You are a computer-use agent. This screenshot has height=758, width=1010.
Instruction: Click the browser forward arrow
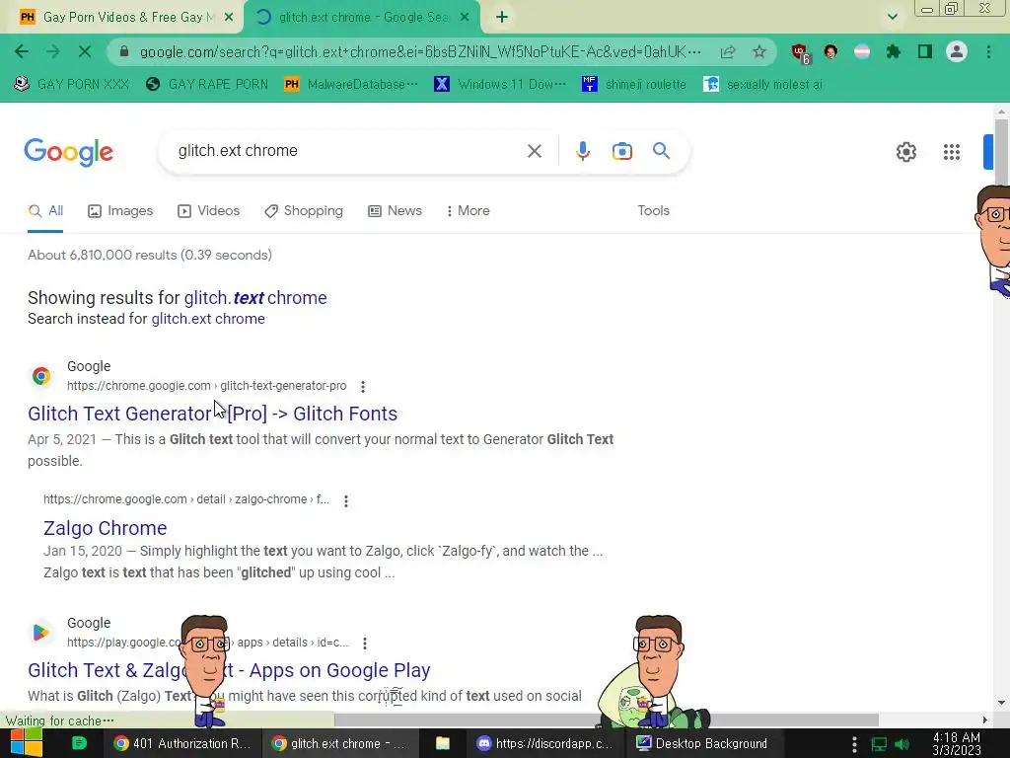coord(53,51)
